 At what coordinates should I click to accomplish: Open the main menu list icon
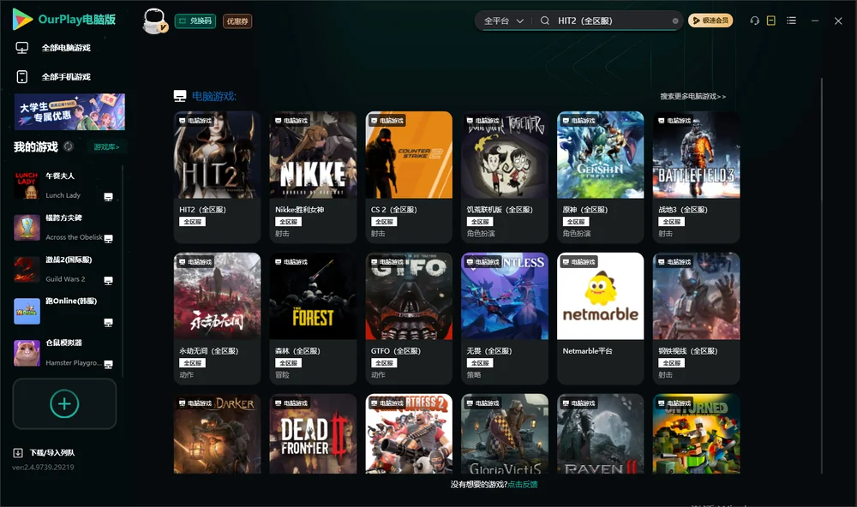pyautogui.click(x=791, y=21)
